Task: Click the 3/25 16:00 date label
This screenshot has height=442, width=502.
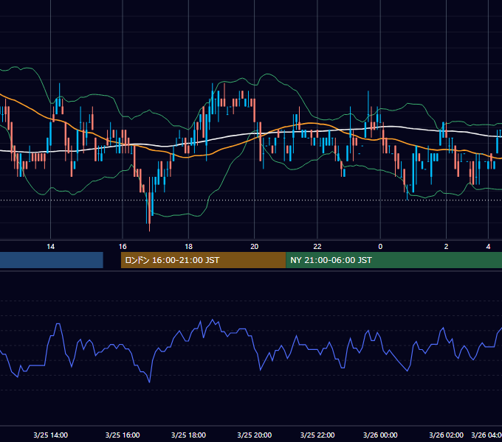Action: pyautogui.click(x=123, y=435)
